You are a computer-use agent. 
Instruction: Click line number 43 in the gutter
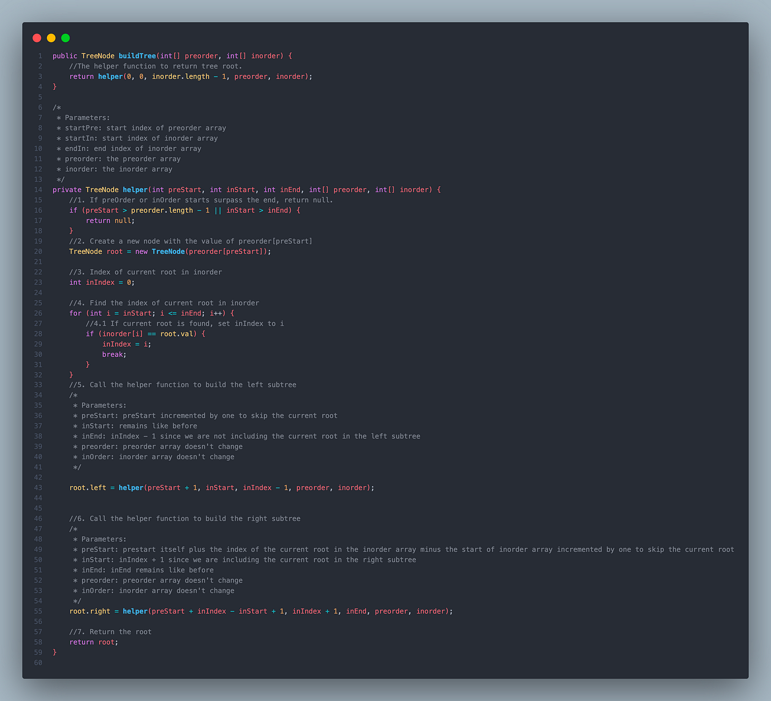(37, 488)
